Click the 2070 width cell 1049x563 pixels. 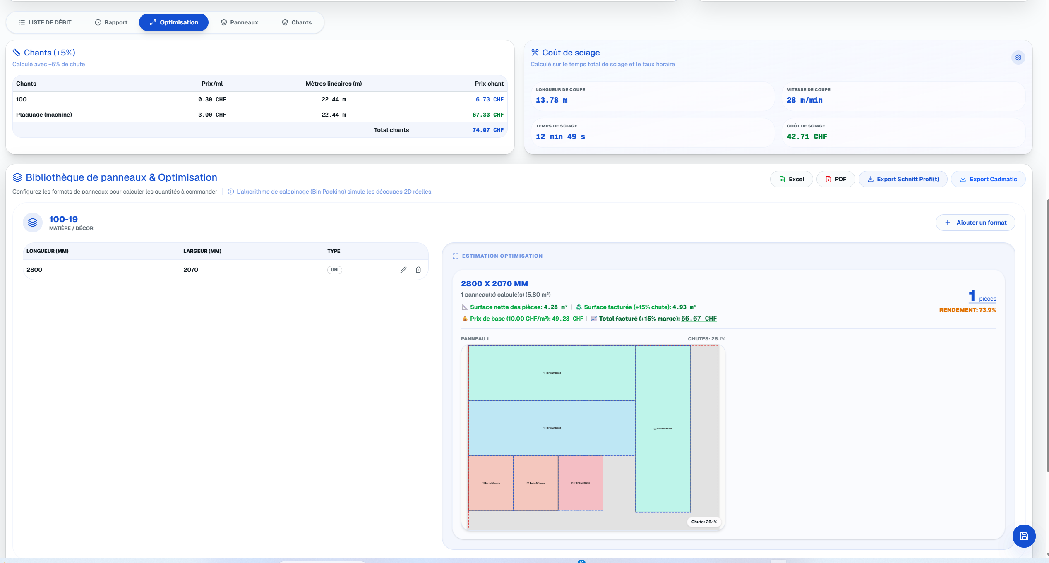pyautogui.click(x=191, y=270)
